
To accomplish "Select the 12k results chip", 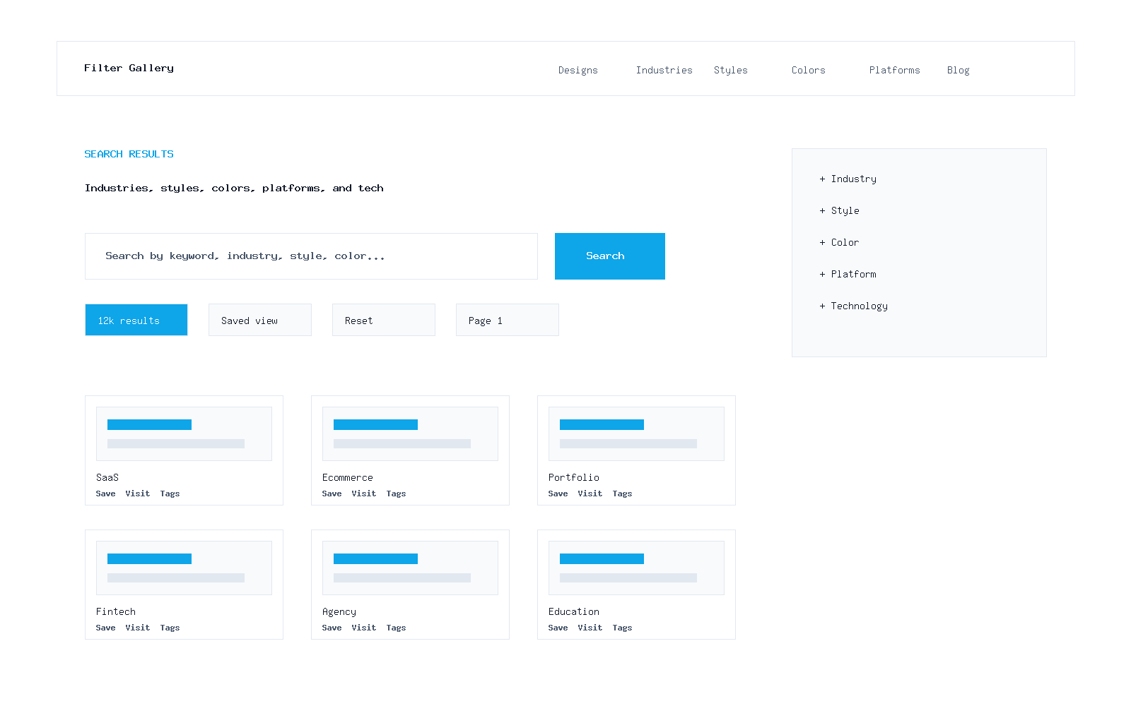I will (x=136, y=320).
